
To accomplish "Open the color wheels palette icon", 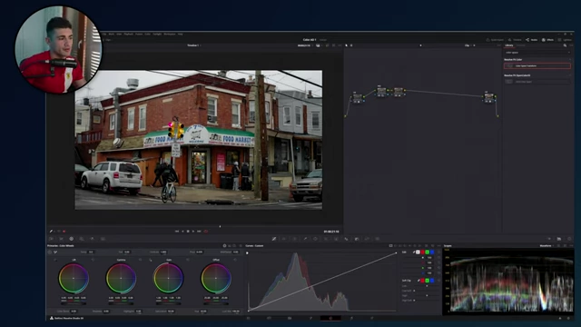I will pos(72,239).
